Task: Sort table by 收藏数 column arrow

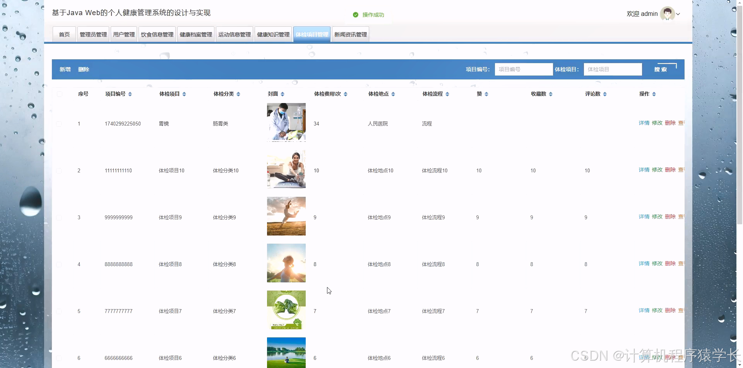Action: [x=550, y=94]
